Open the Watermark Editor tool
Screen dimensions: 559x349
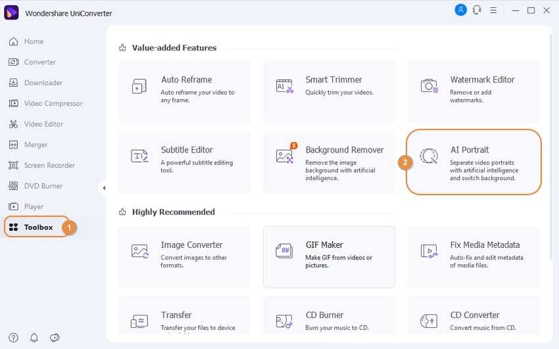[x=474, y=91]
